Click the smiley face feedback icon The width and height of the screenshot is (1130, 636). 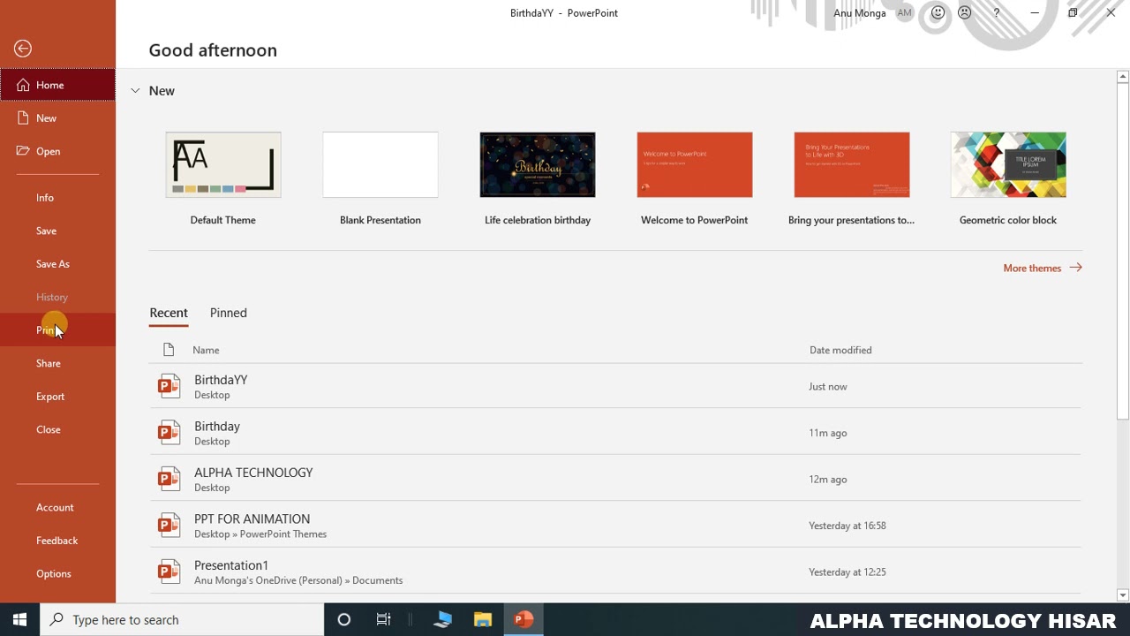pyautogui.click(x=938, y=13)
